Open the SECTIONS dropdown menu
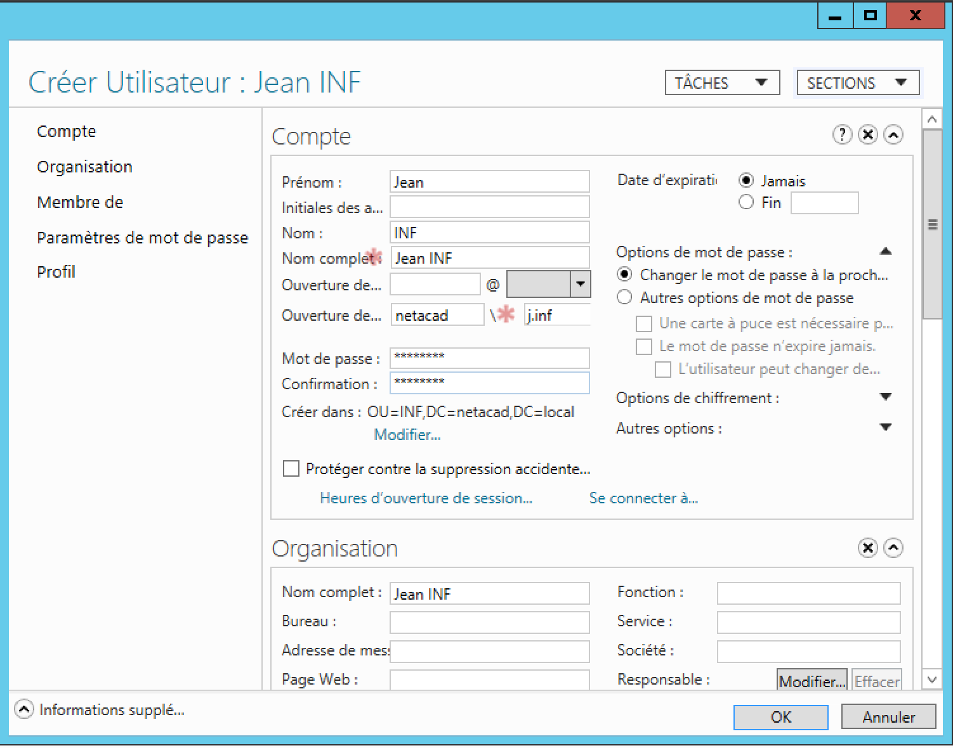The height and width of the screenshot is (748, 953). click(857, 83)
